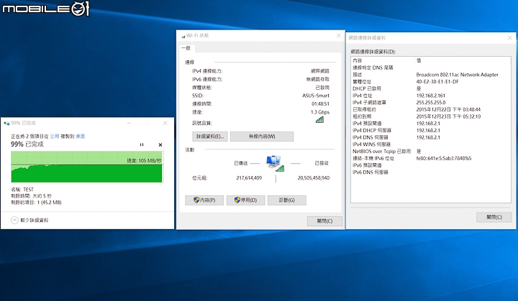Select the 租約到期 lease expires row
518x301 pixels.
coord(431,116)
